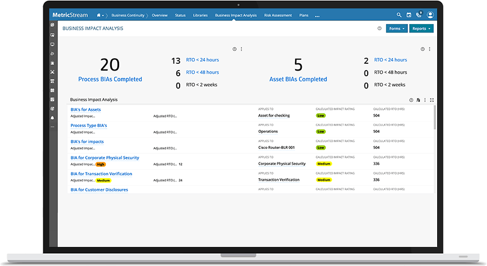Viewport: 487px width, 266px height.
Task: Open the Reports dropdown button
Action: pos(421,28)
